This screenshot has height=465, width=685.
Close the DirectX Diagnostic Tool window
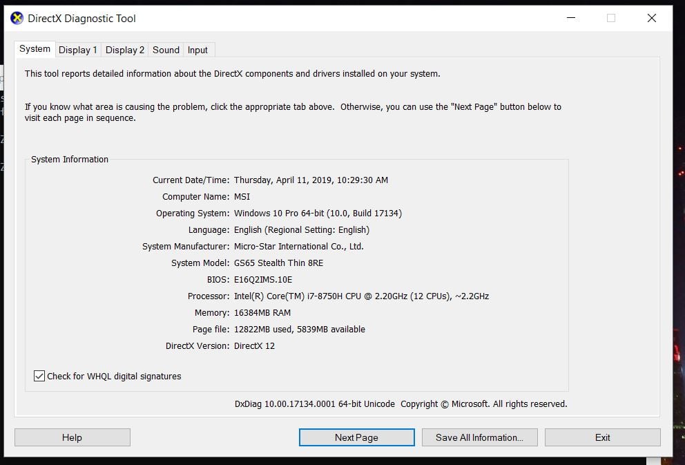coord(651,18)
